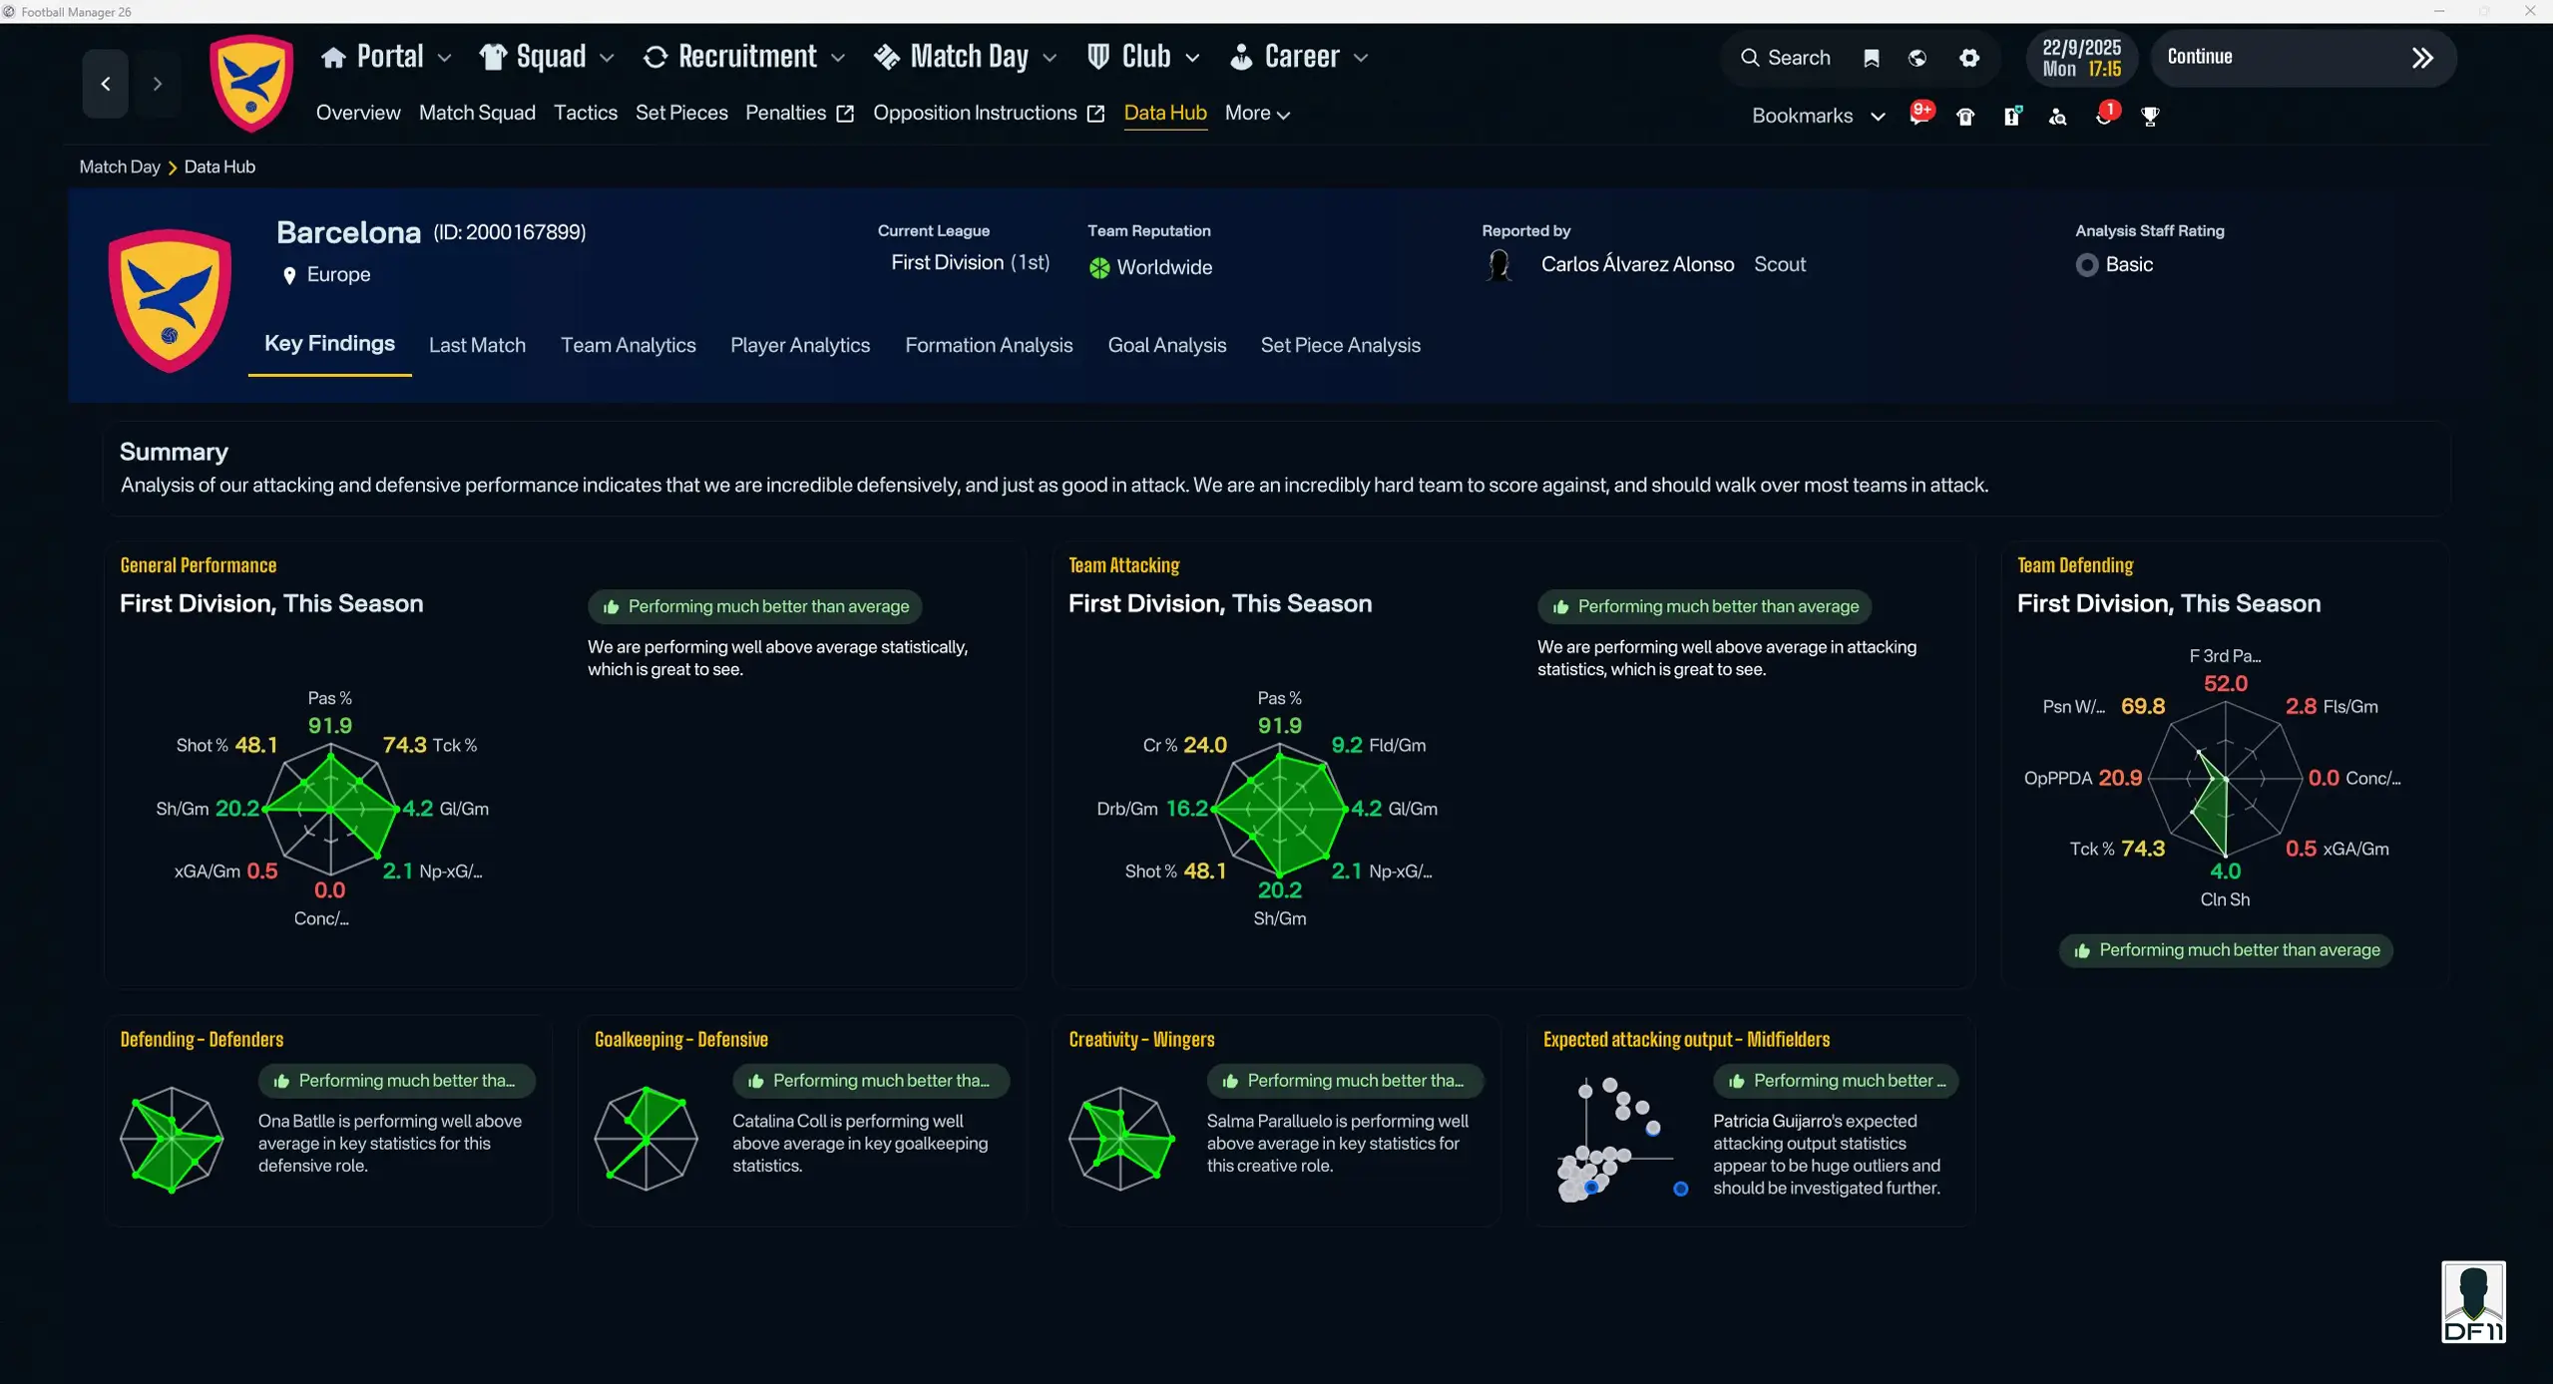The height and width of the screenshot is (1384, 2553).
Task: Switch to the Player Analytics tab
Action: (800, 345)
